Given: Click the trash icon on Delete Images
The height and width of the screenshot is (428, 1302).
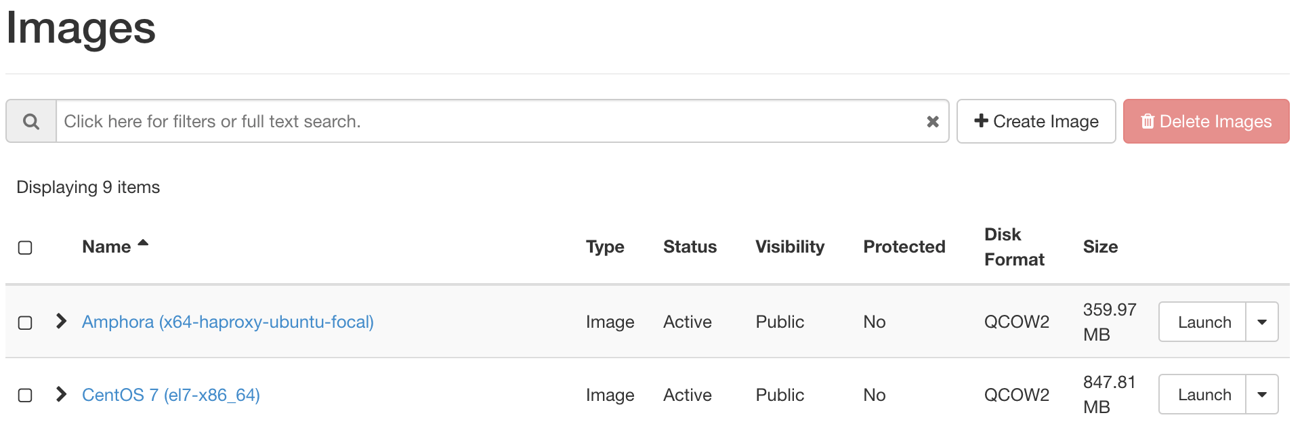Looking at the screenshot, I should (x=1148, y=121).
